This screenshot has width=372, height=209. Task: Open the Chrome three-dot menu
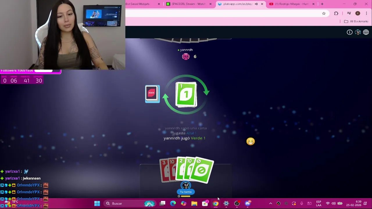(366, 13)
